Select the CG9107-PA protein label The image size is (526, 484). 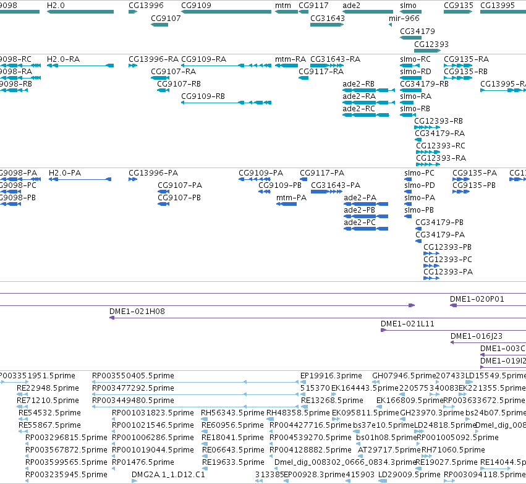tap(180, 185)
